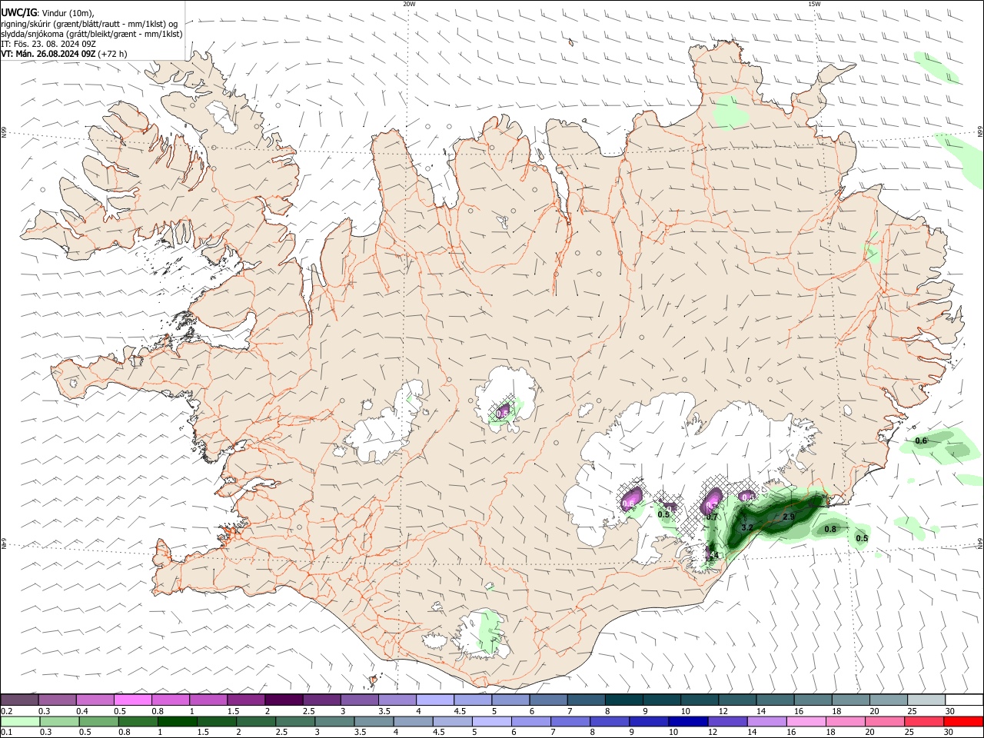
Task: Select the bright pink 0.5 swatch in snow legend
Action: tap(133, 700)
